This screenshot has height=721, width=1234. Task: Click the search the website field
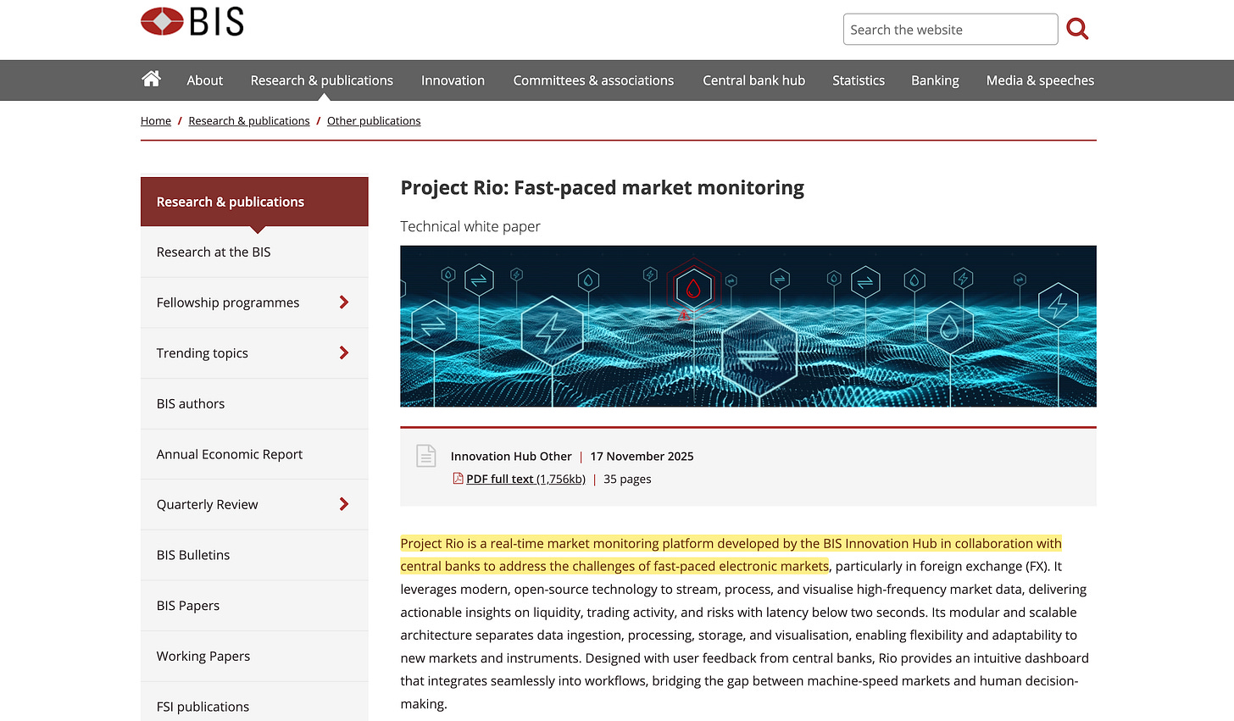click(950, 30)
